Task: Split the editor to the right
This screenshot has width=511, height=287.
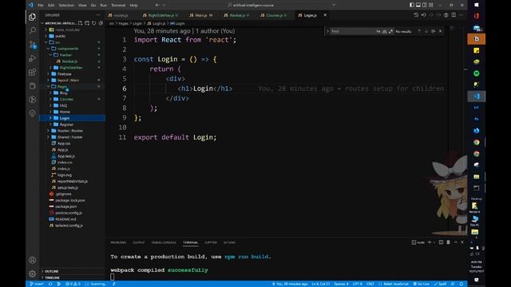Action: click(454, 15)
